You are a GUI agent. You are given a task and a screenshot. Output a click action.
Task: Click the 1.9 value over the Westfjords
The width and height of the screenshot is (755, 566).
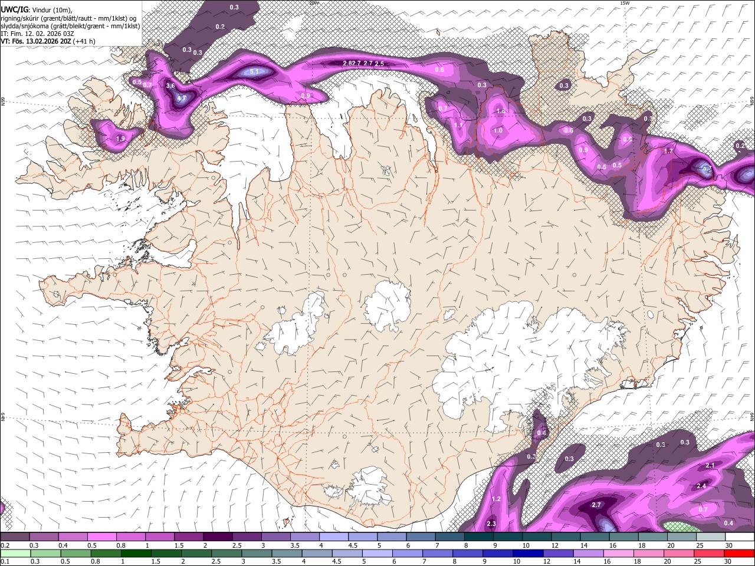coord(120,139)
